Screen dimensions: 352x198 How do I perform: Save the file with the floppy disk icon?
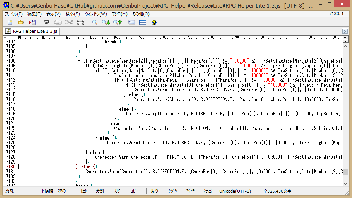coord(33,22)
